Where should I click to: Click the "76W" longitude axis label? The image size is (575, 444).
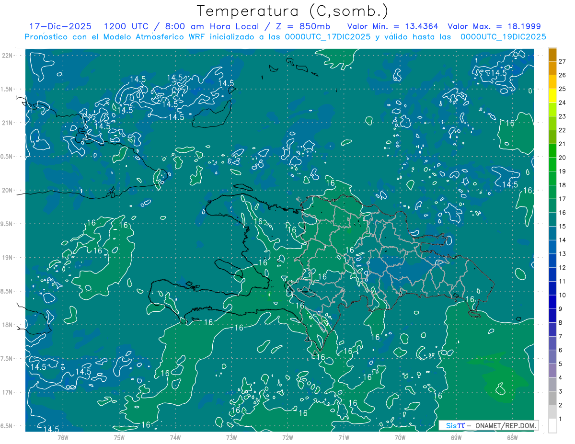click(63, 437)
